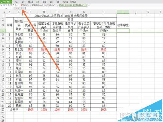Select row 9 header

coord(3,49)
